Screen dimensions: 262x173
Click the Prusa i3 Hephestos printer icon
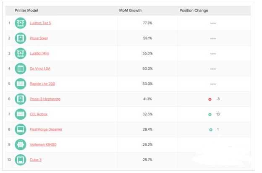[20, 99]
